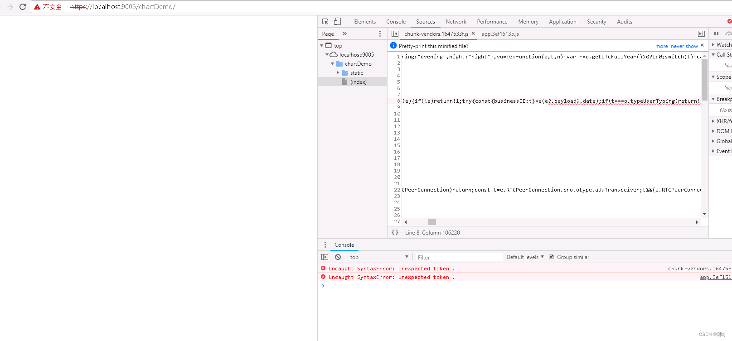Switch to the Console panel tab

click(x=396, y=22)
